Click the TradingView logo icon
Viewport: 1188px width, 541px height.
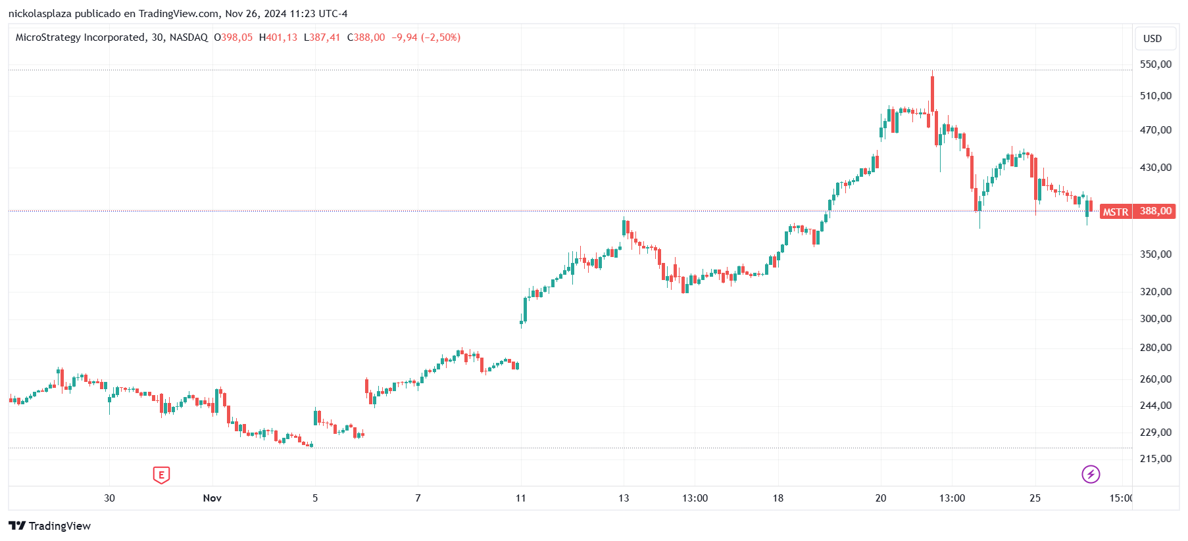click(x=17, y=526)
